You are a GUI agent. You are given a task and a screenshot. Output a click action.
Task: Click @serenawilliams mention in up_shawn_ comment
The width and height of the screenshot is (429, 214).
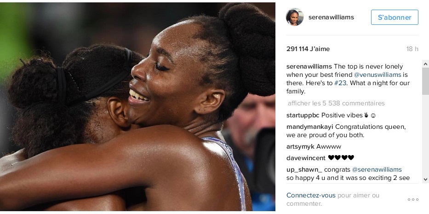pyautogui.click(x=377, y=170)
